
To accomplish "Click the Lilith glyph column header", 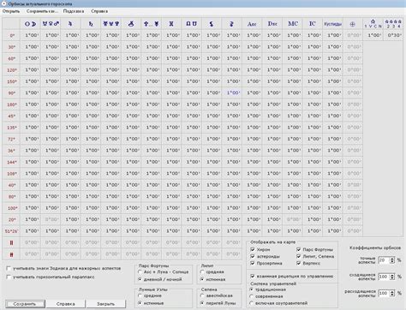I will [x=212, y=24].
